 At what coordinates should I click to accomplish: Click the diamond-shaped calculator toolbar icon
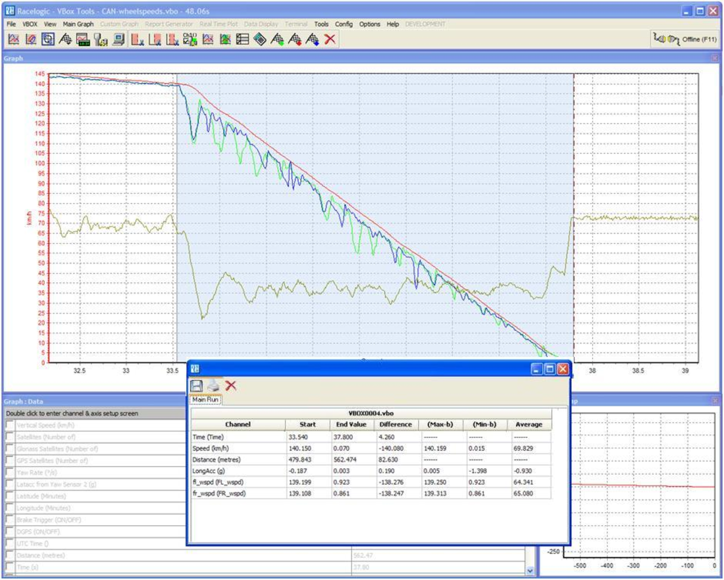coord(260,39)
